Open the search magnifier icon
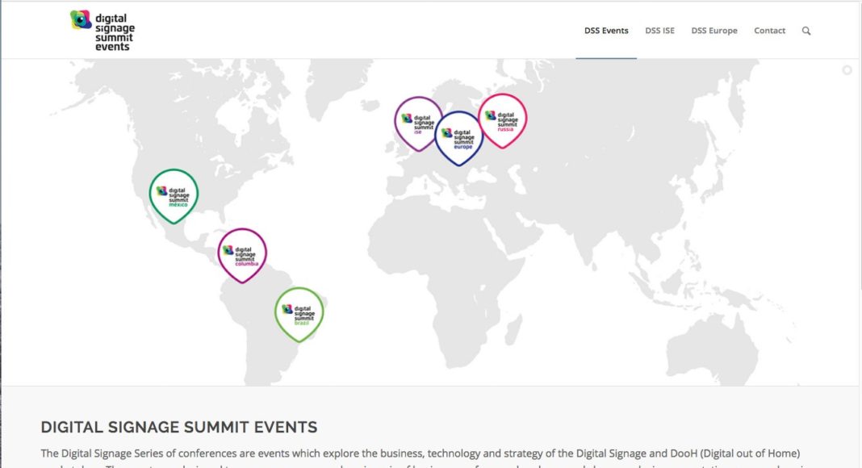This screenshot has height=468, width=862. point(806,31)
